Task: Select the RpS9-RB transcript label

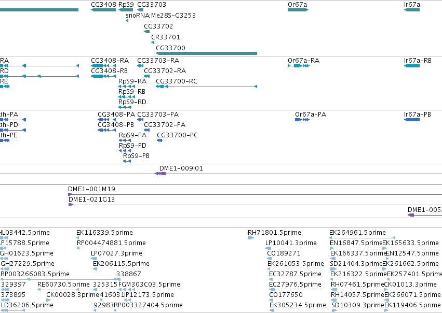Action: coord(132,91)
